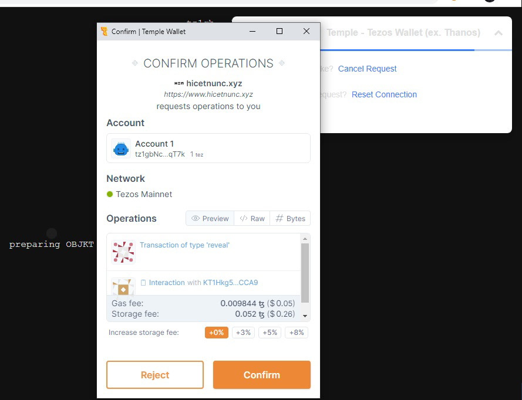Screen dimensions: 522x400
Task: Collapse the Temple - Tezos Wallet panel chevron
Action: pos(499,33)
